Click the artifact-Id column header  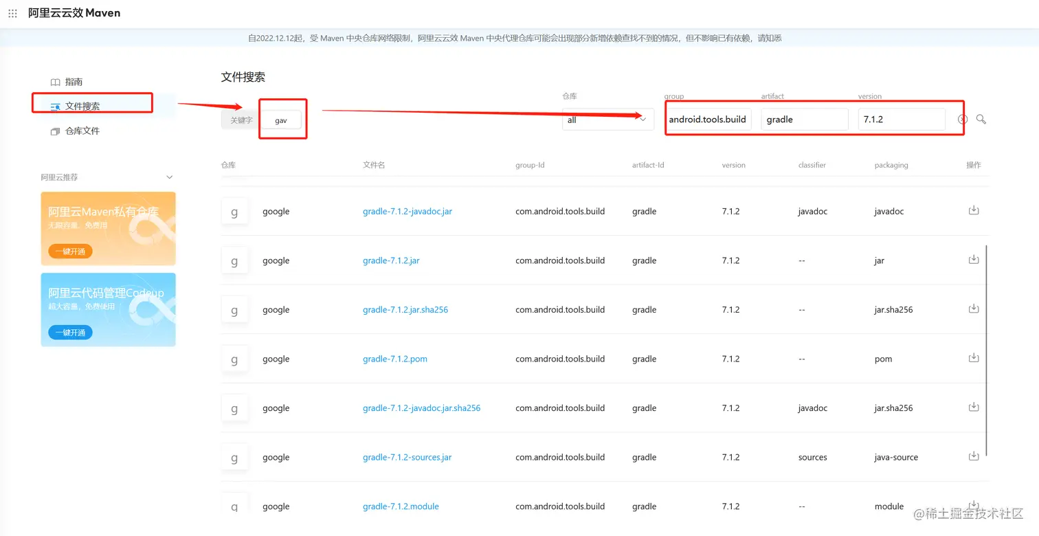pyautogui.click(x=648, y=165)
